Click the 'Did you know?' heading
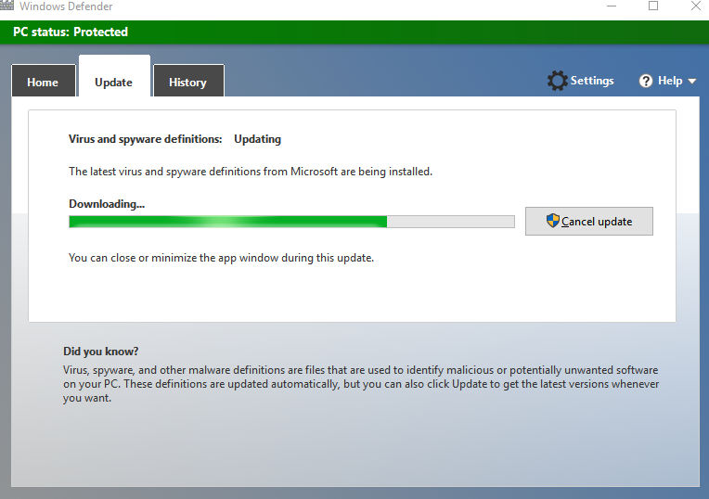The image size is (709, 499). (101, 352)
